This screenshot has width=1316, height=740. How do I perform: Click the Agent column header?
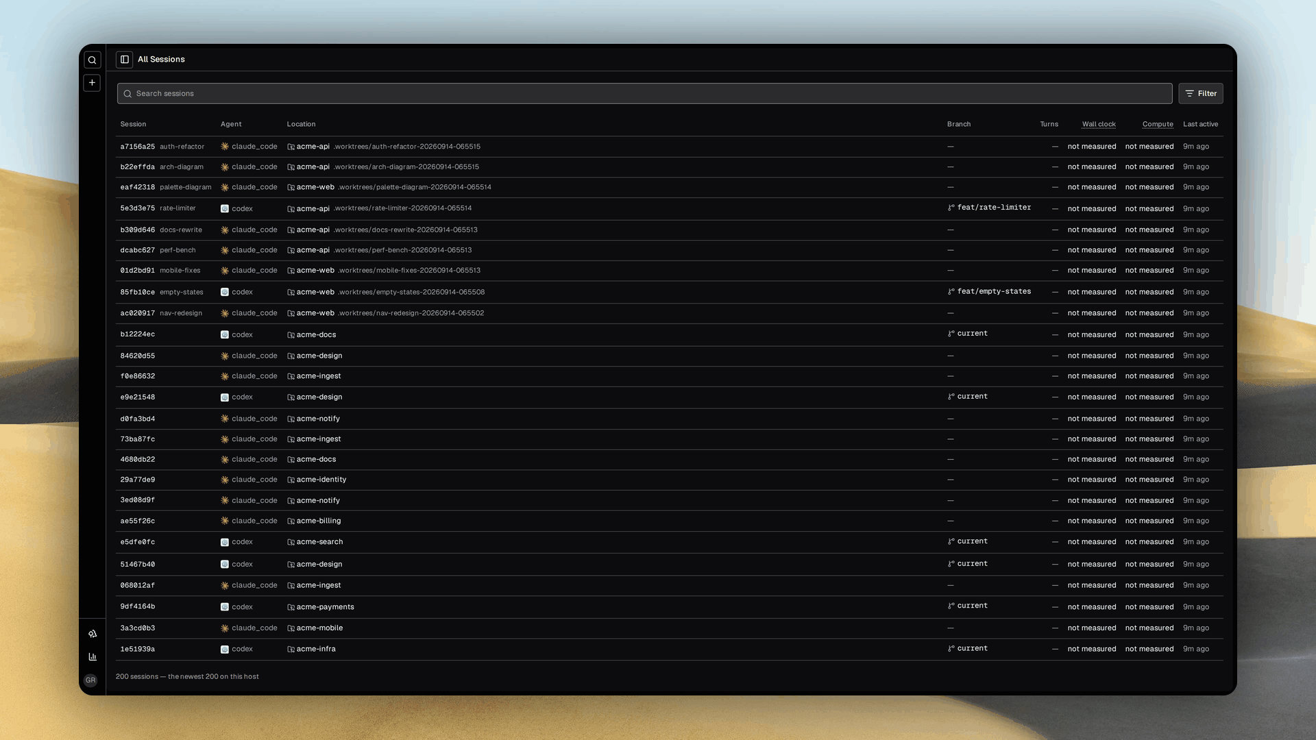(231, 125)
